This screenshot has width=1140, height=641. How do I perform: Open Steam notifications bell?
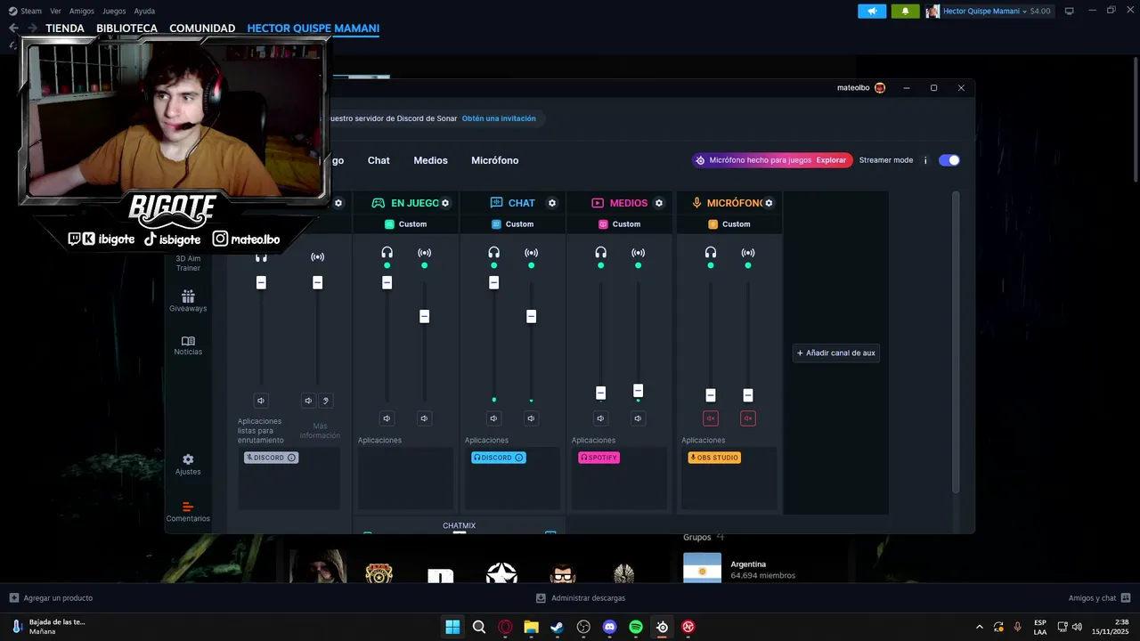(x=906, y=11)
